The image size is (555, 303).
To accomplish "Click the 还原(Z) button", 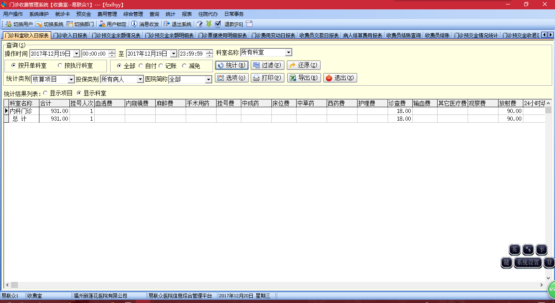I will [304, 65].
